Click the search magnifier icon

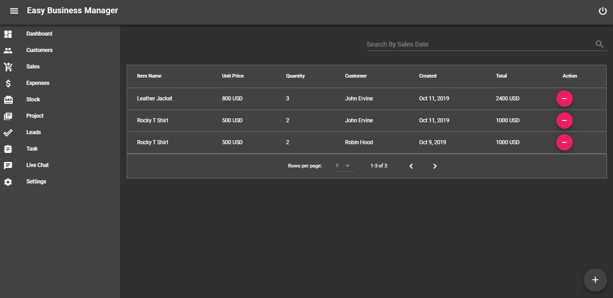pos(599,44)
